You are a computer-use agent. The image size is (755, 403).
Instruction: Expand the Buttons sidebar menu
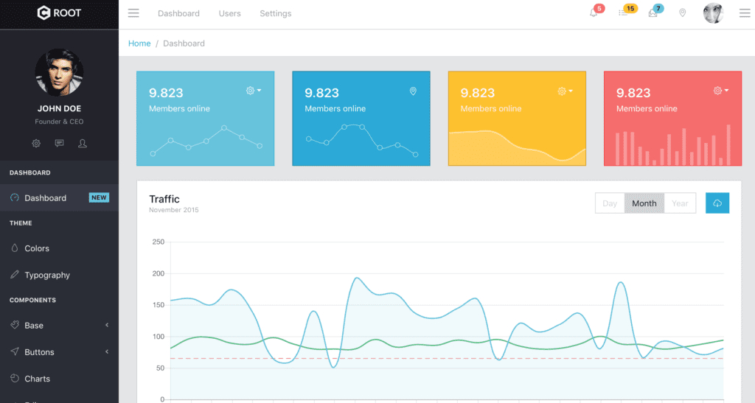[59, 352]
